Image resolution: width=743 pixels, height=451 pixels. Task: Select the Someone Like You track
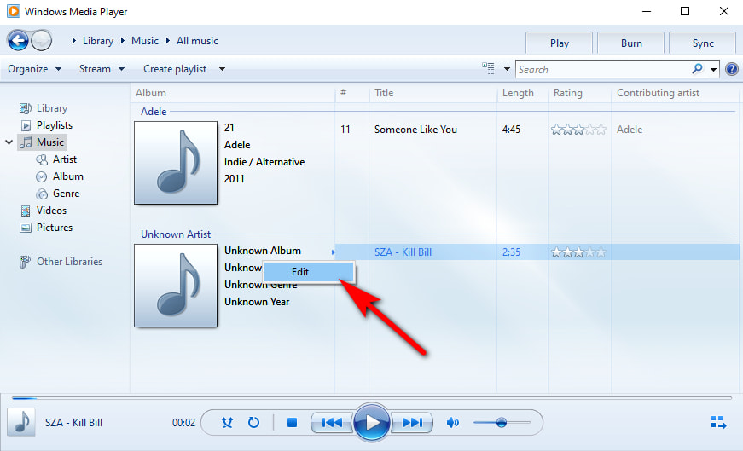click(x=415, y=130)
